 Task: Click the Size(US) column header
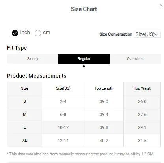63,88
